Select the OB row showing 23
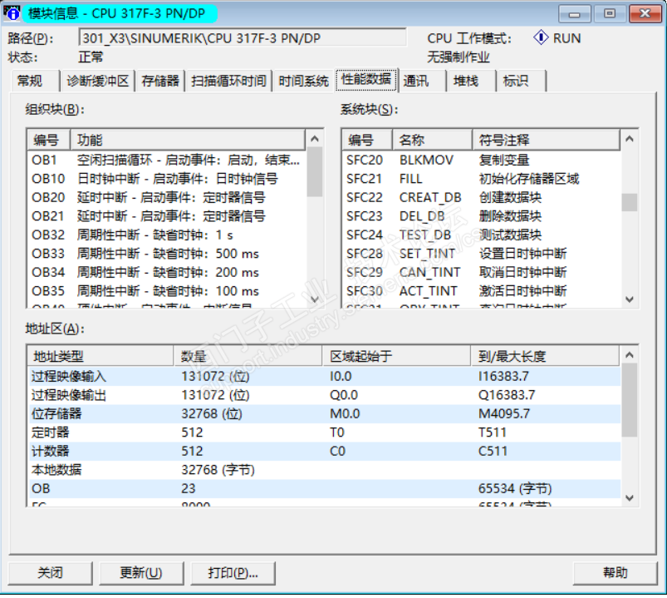The width and height of the screenshot is (667, 598). pyautogui.click(x=324, y=489)
